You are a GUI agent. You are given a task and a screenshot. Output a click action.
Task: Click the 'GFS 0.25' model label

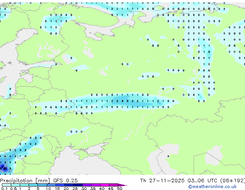coord(65,181)
